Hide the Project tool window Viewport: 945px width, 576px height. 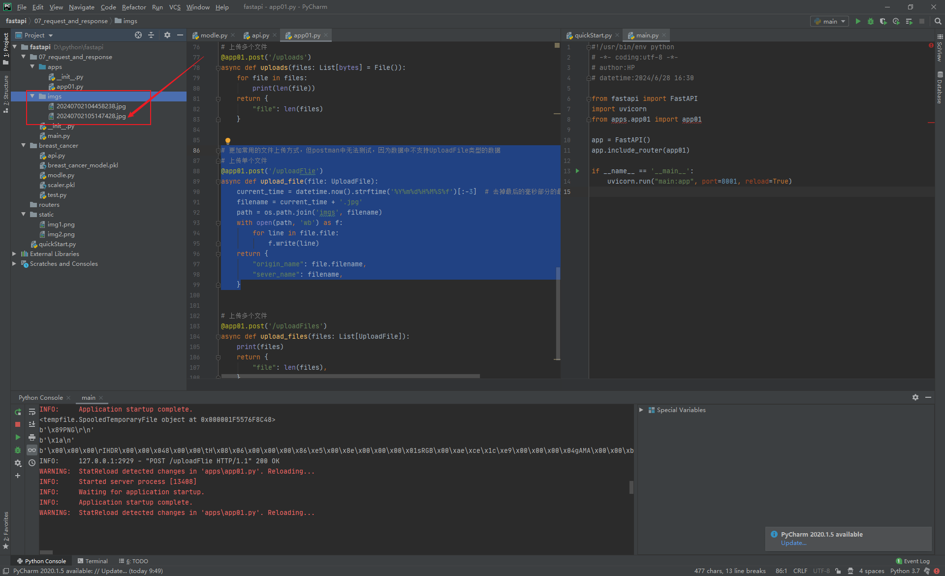coord(180,35)
